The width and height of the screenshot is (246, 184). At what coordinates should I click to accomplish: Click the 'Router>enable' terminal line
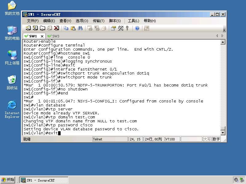(40, 41)
